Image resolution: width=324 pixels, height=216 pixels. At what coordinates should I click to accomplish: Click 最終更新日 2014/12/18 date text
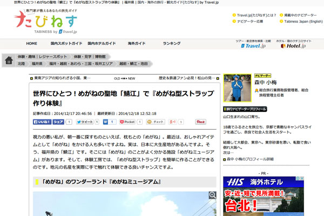(127, 113)
